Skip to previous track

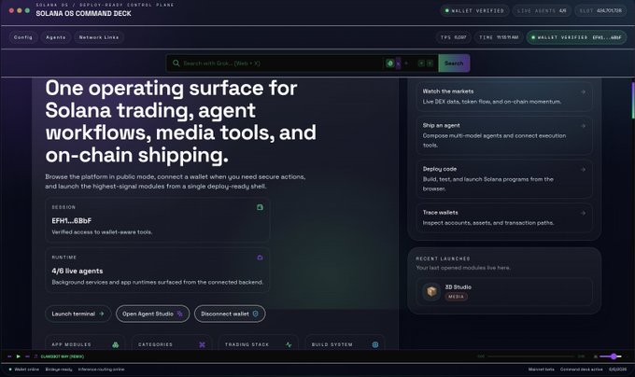pyautogui.click(x=9, y=356)
